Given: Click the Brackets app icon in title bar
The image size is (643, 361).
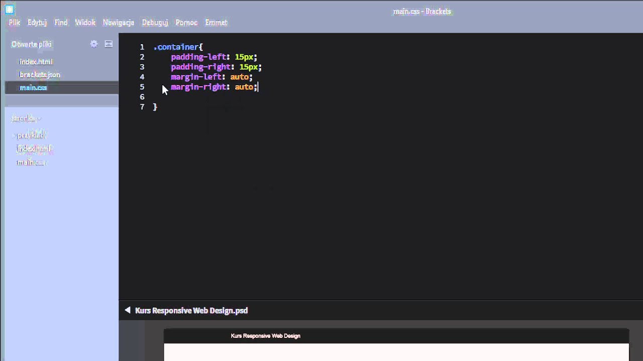Looking at the screenshot, I should (x=9, y=10).
